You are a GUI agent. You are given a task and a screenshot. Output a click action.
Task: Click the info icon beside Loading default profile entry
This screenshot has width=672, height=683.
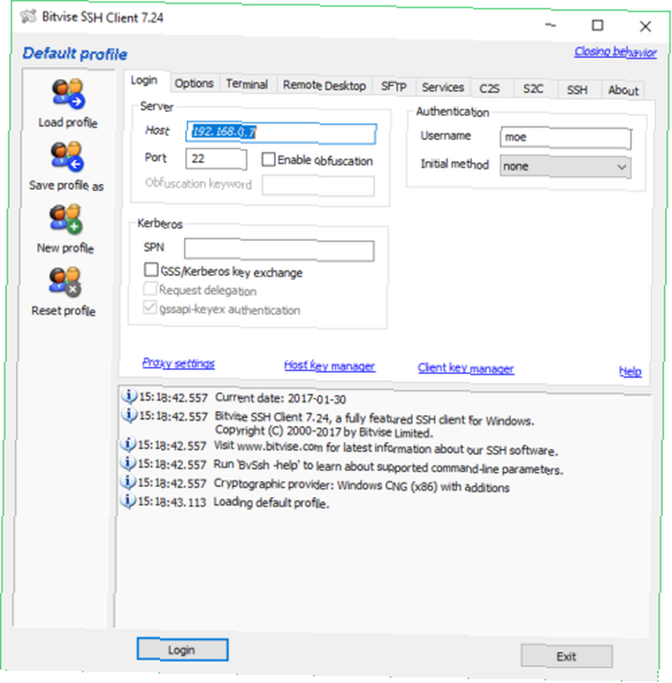point(128,501)
